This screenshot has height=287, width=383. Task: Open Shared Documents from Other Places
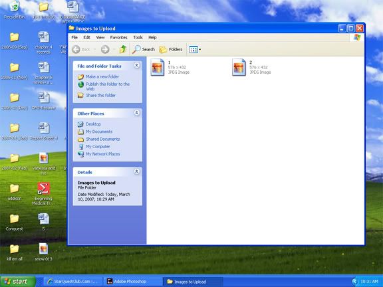(102, 139)
